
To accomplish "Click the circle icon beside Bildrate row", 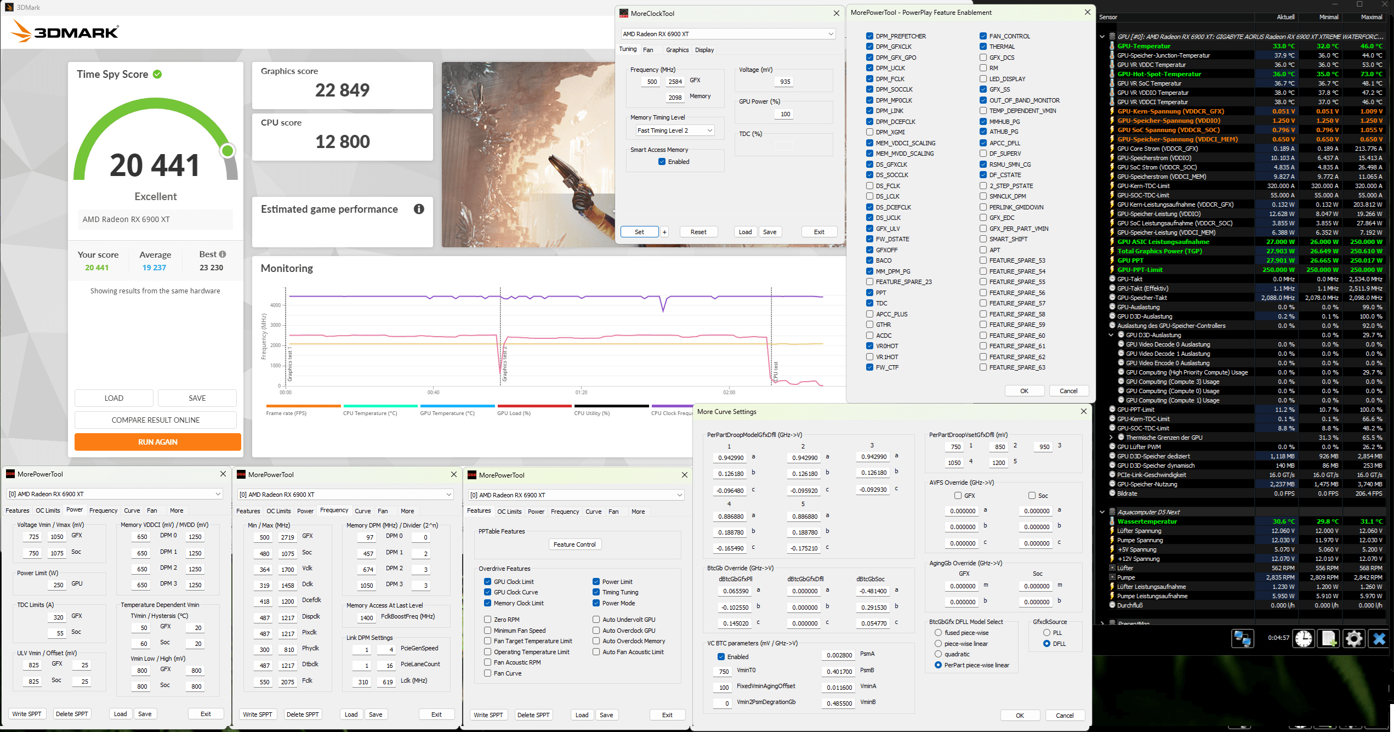I will click(1112, 493).
